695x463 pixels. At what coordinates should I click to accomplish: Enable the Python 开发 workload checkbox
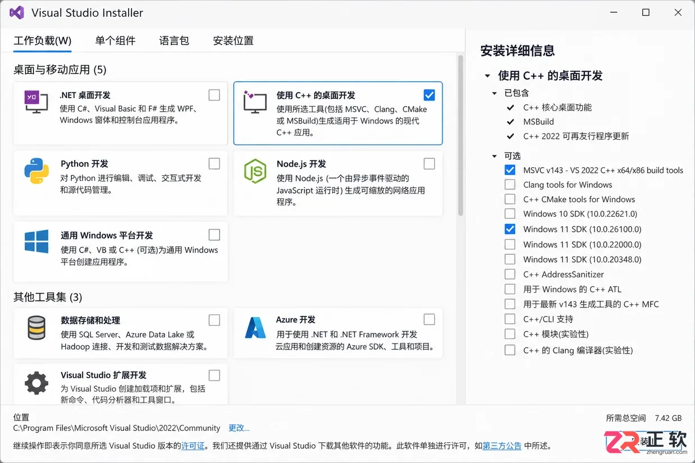[214, 163]
